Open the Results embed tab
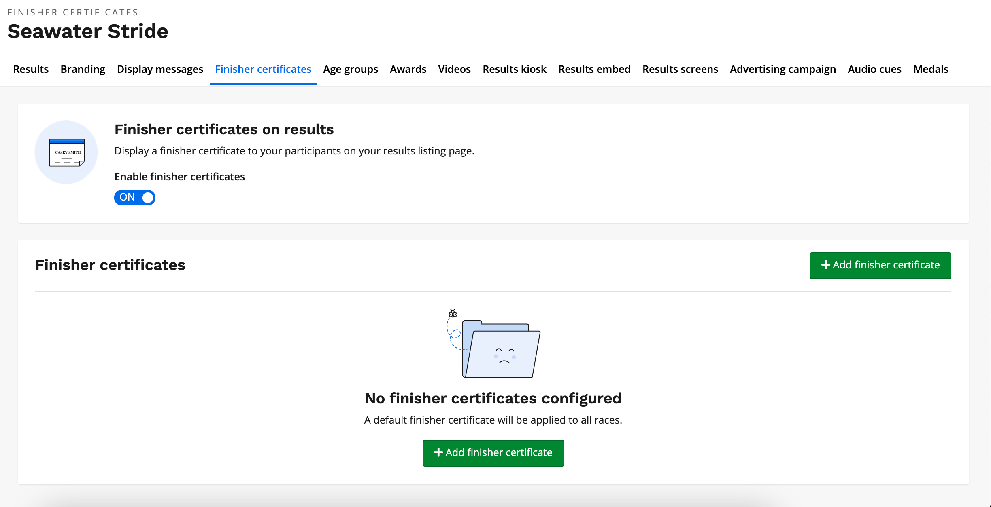The width and height of the screenshot is (991, 507). pyautogui.click(x=594, y=69)
